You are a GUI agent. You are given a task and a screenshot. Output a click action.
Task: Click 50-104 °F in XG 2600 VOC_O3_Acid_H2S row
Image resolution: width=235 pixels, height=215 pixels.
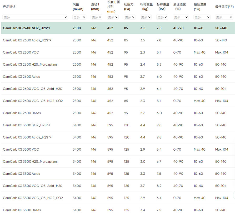coord(221,89)
